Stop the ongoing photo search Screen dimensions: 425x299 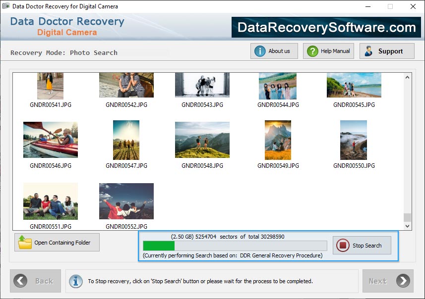(362, 246)
